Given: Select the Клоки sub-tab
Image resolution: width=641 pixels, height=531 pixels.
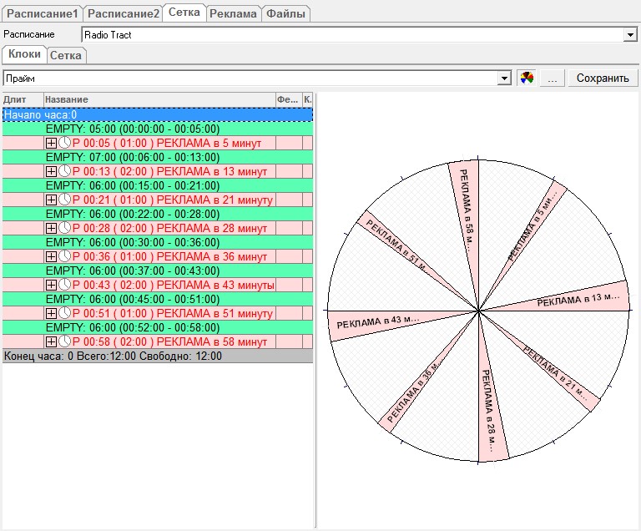Looking at the screenshot, I should coord(24,54).
